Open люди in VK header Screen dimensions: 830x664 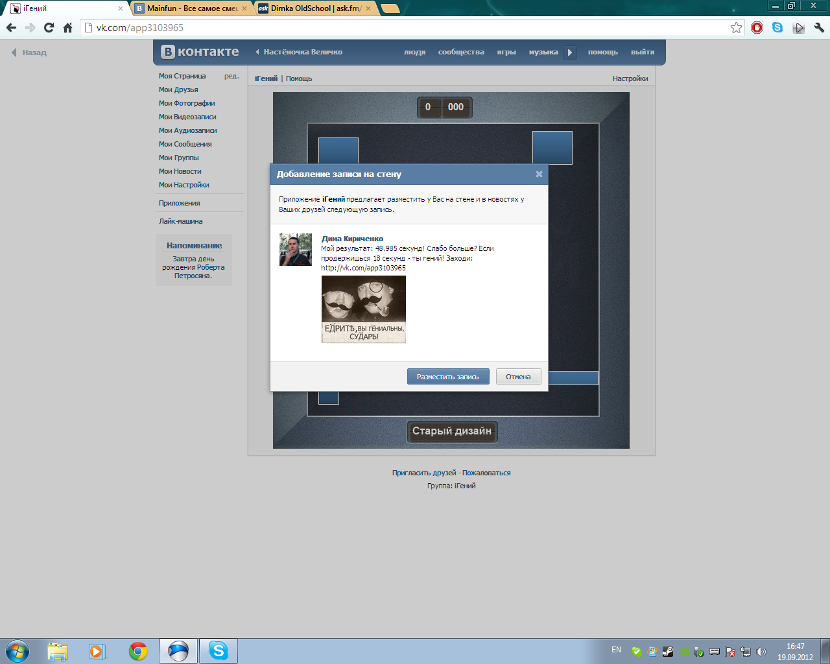[415, 52]
